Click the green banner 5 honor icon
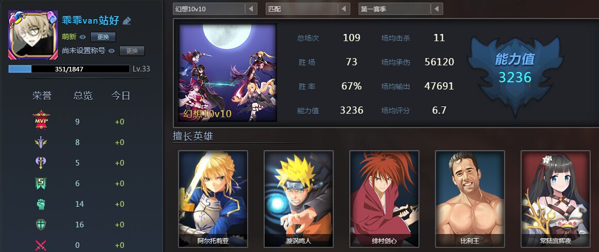Image resolution: width=599 pixels, height=252 pixels. pyautogui.click(x=41, y=184)
